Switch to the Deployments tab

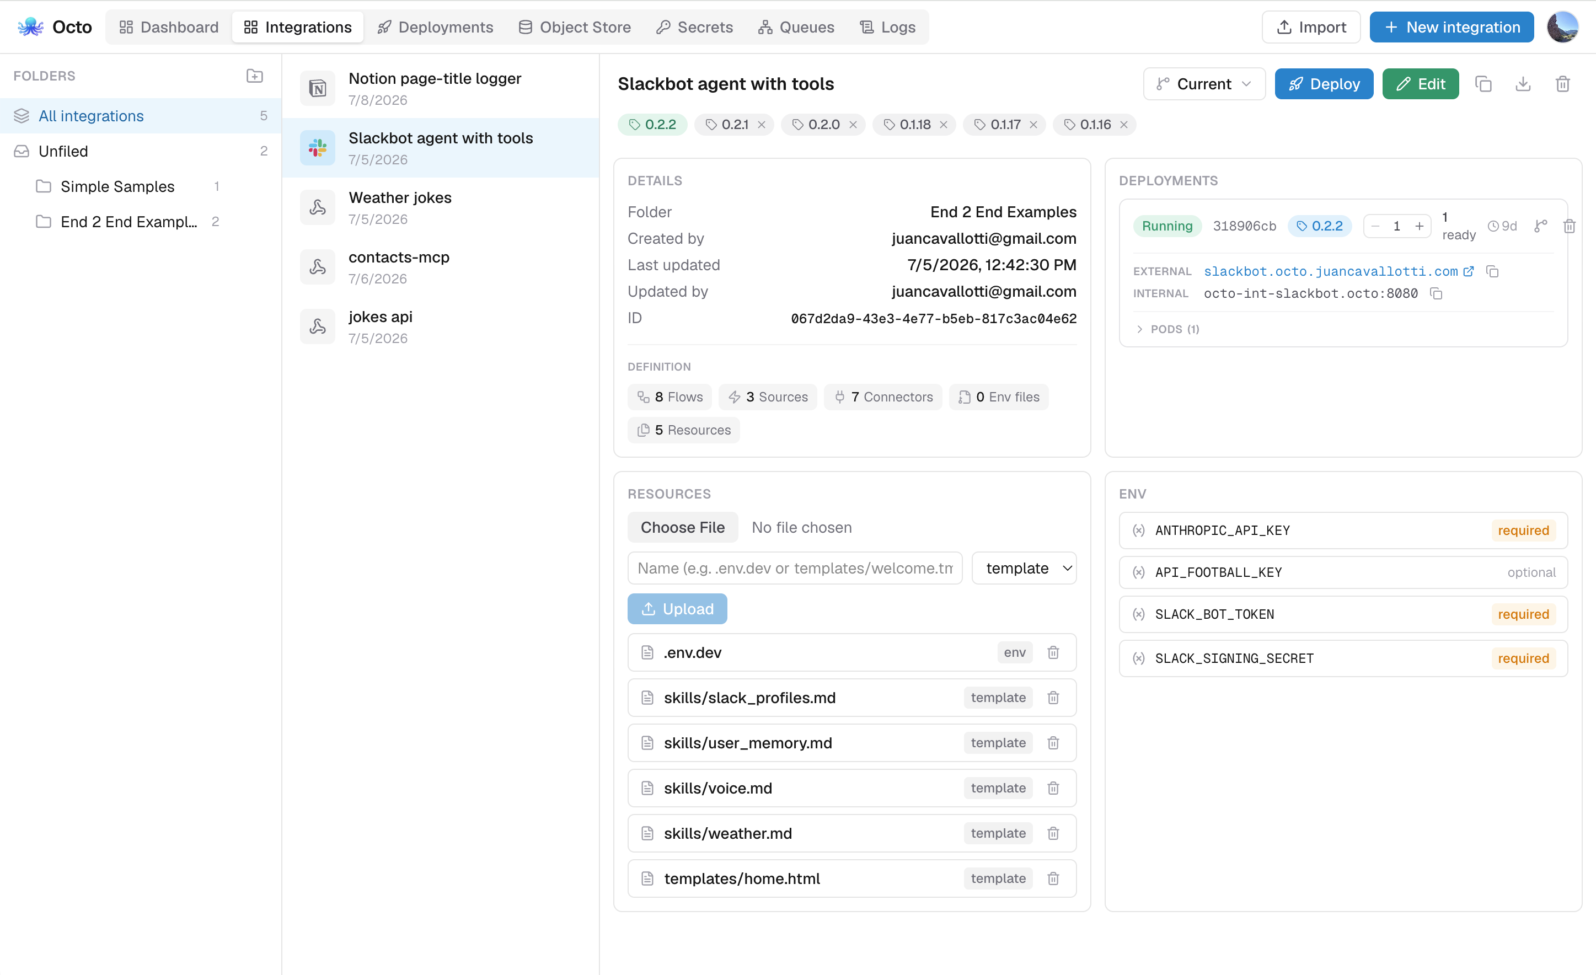point(435,27)
